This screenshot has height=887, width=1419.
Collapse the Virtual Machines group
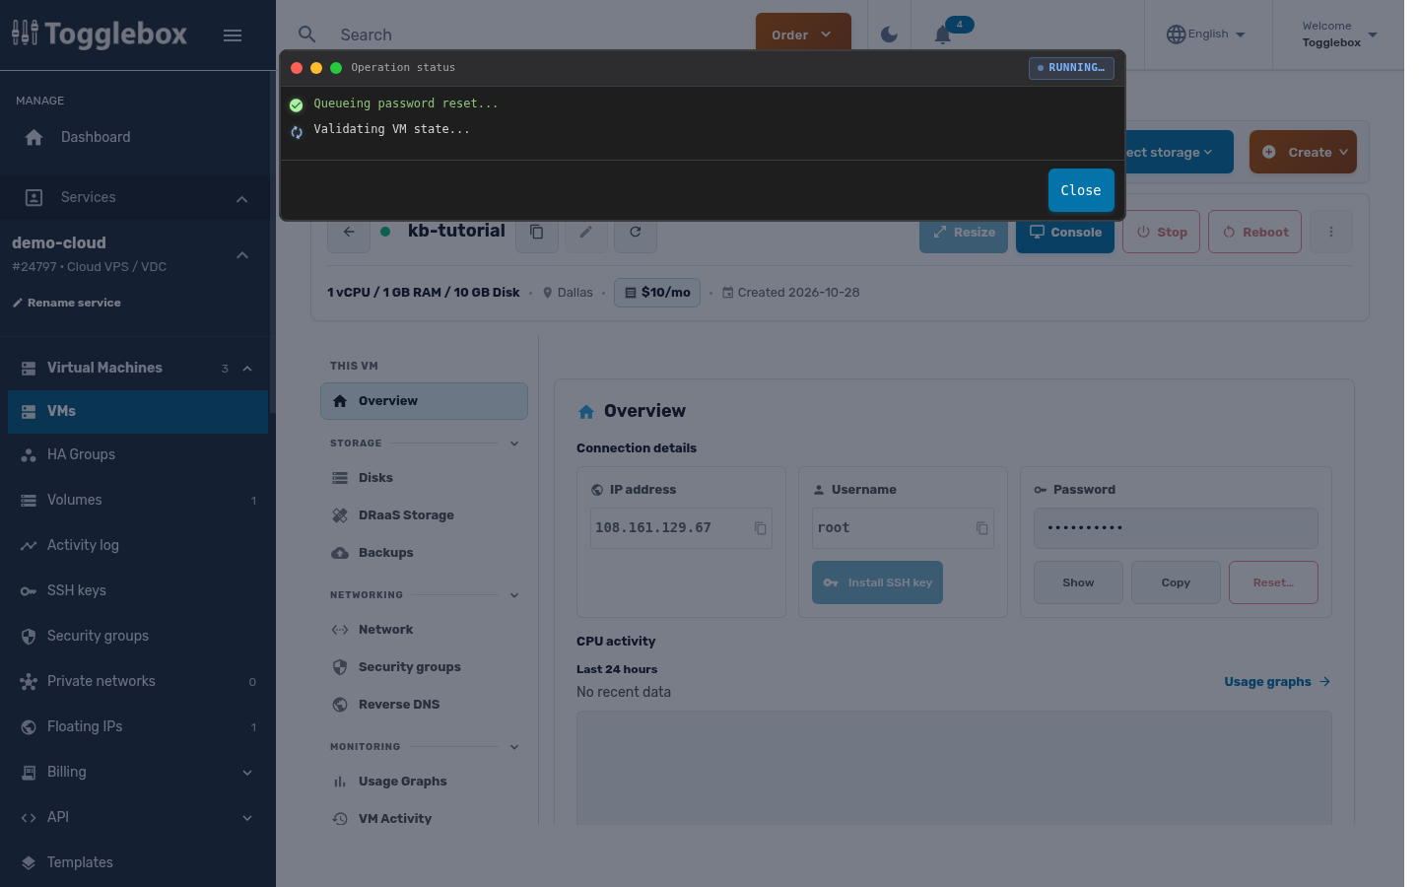(x=247, y=369)
